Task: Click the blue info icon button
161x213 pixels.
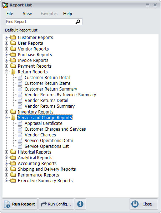Action: [x=80, y=204]
